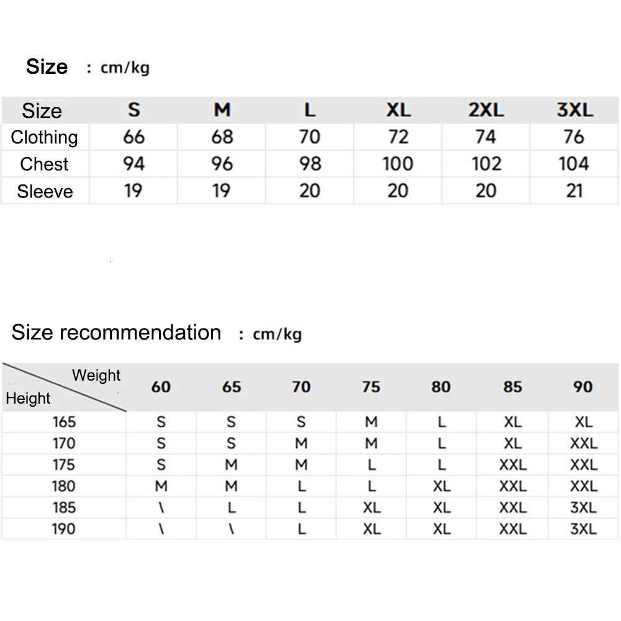Click the 3XL column header in size table

(x=574, y=111)
